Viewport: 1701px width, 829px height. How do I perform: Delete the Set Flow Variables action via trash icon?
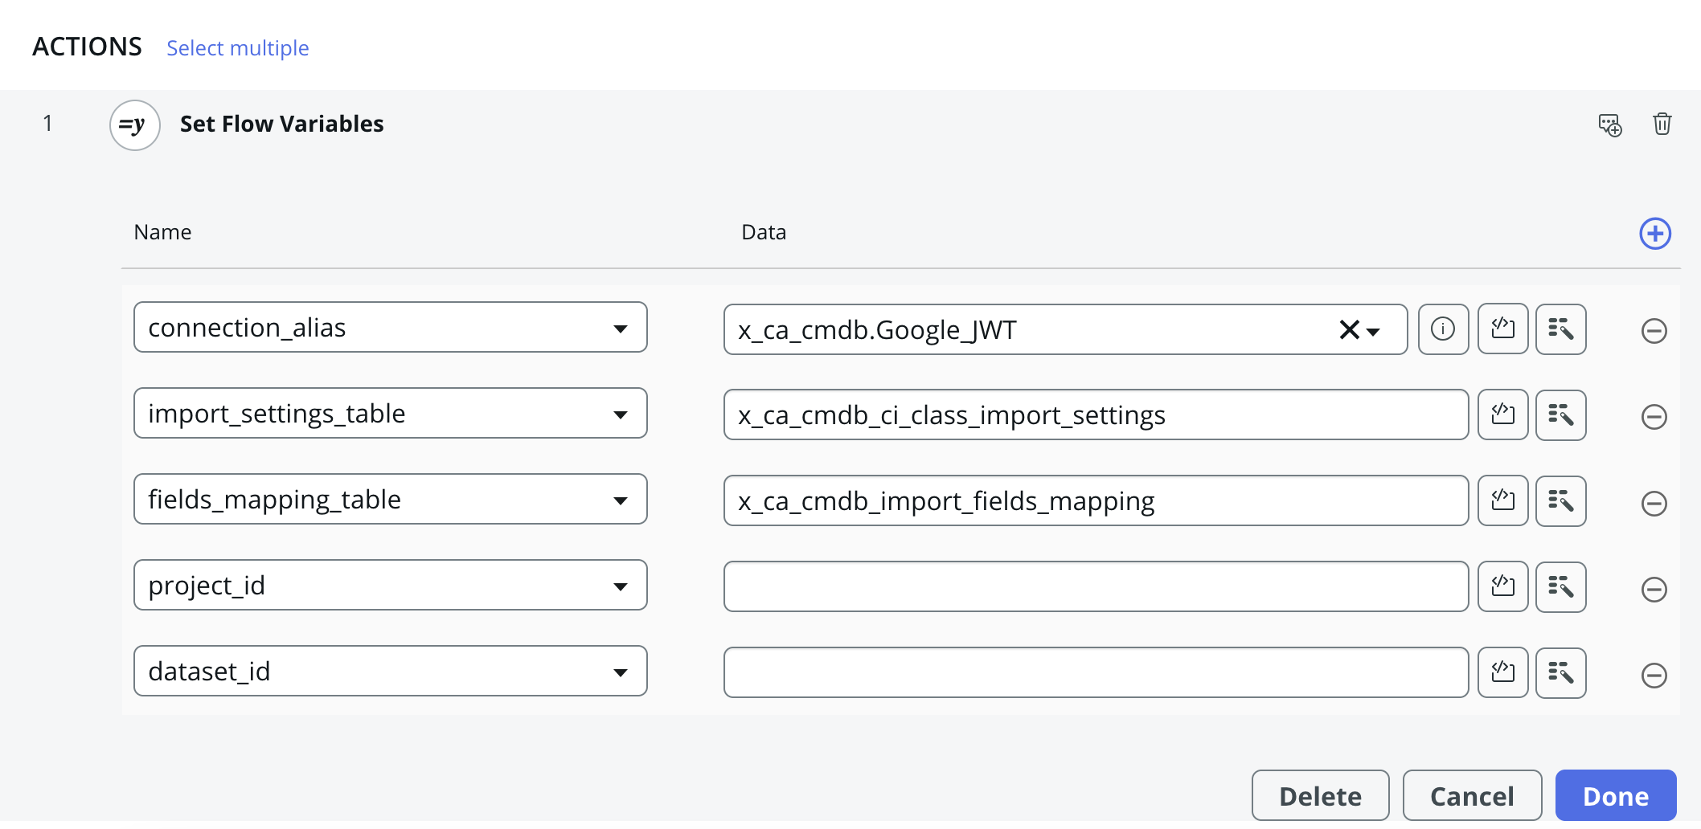1662,125
